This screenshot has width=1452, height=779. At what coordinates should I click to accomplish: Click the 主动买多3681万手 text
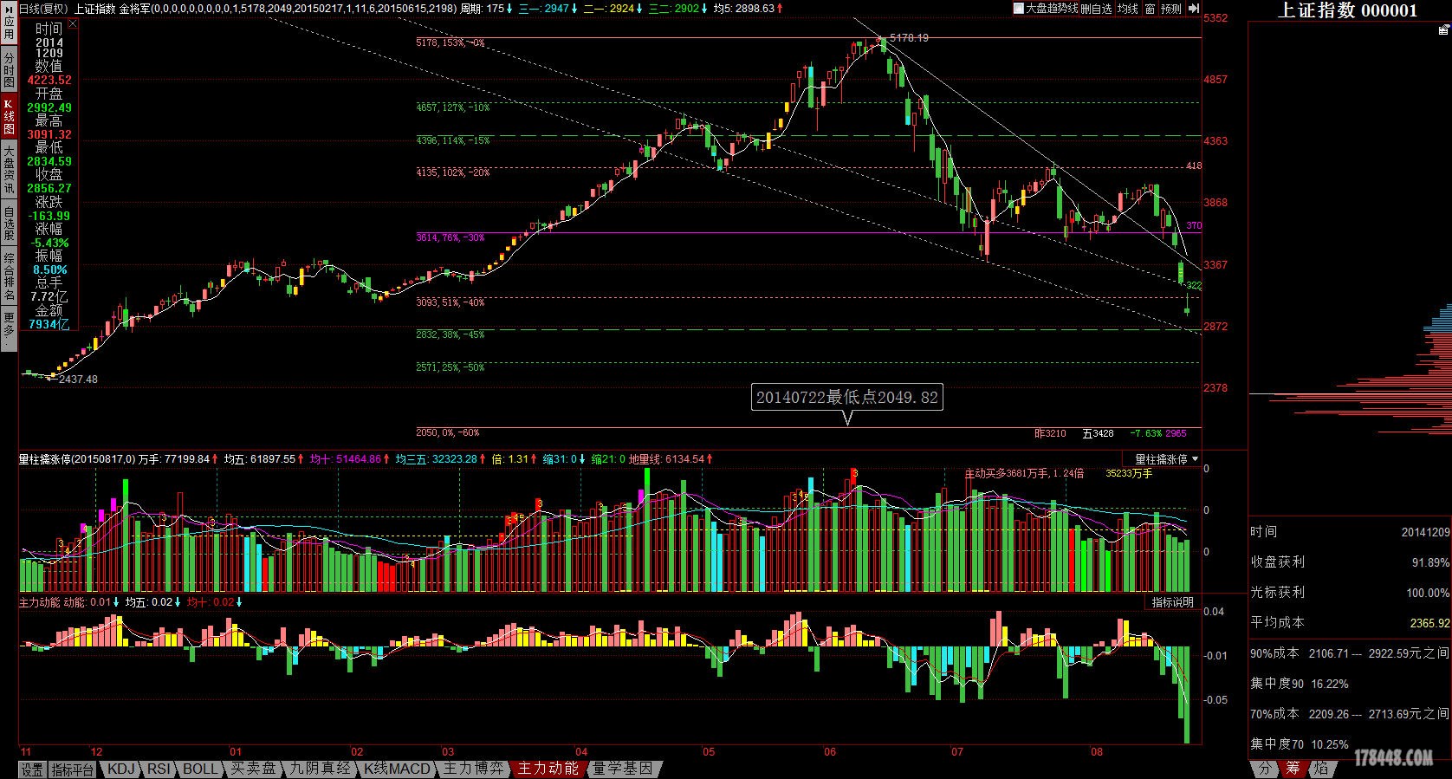click(1024, 473)
